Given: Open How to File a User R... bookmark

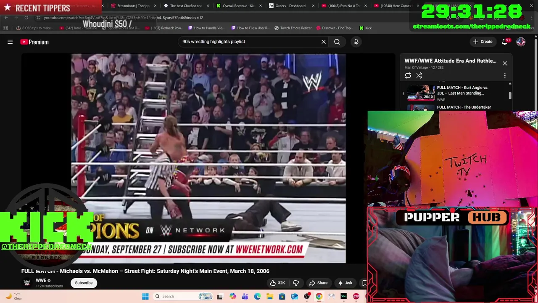Looking at the screenshot, I should 251,28.
